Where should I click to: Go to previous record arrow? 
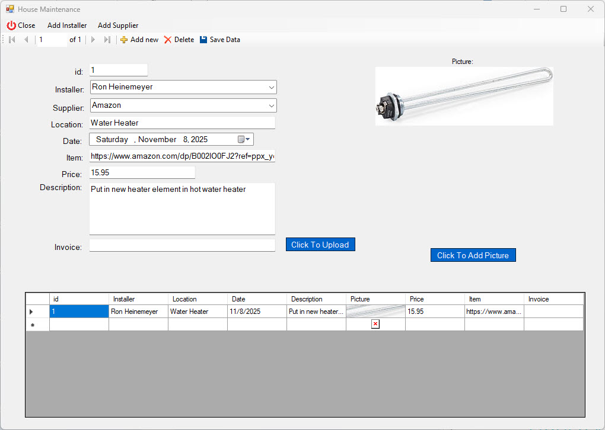[26, 40]
